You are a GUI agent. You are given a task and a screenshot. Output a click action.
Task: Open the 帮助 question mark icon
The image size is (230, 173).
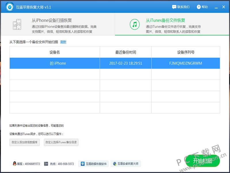199,7
